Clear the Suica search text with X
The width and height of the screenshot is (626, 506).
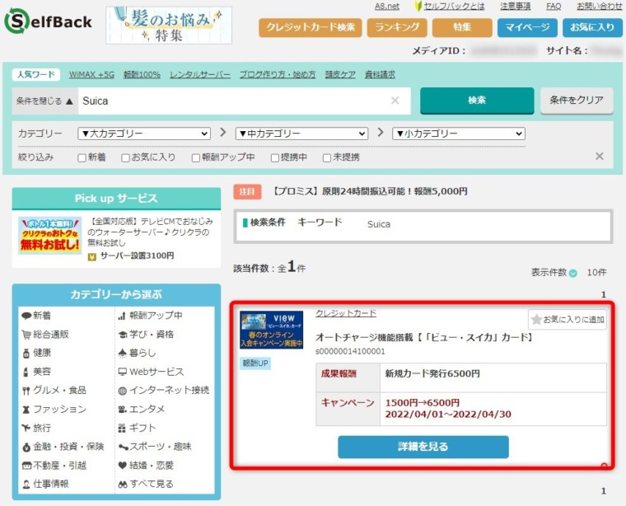395,101
